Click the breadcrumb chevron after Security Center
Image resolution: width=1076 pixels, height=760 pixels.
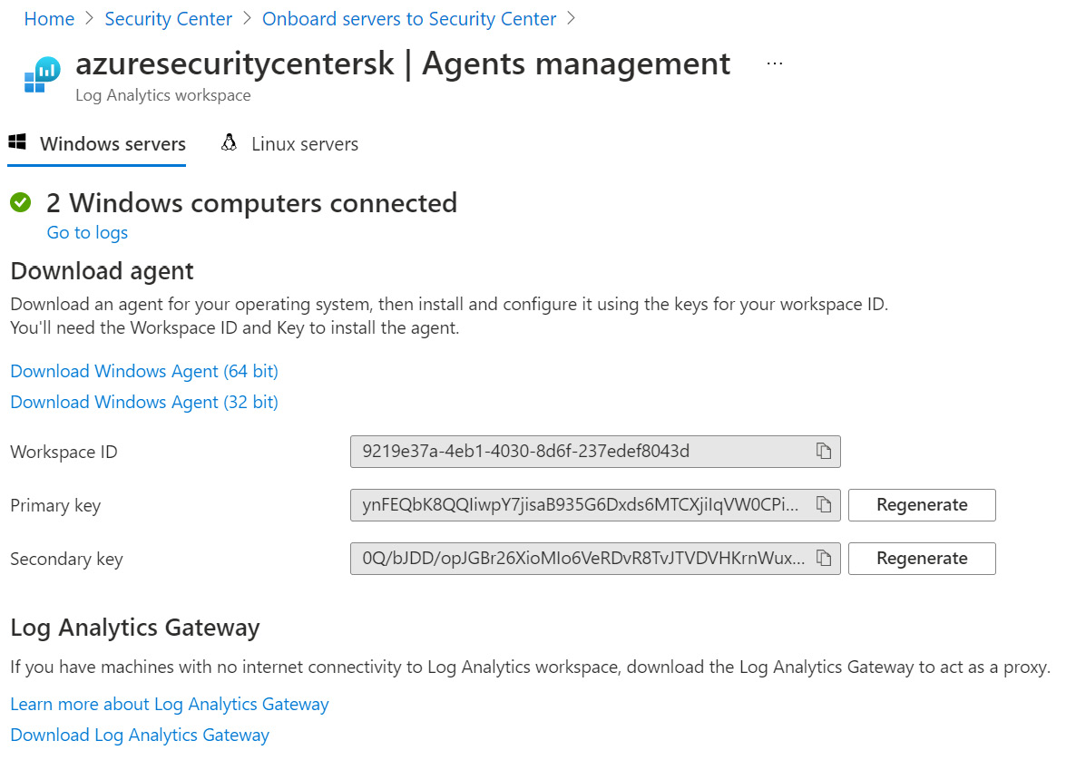point(247,18)
